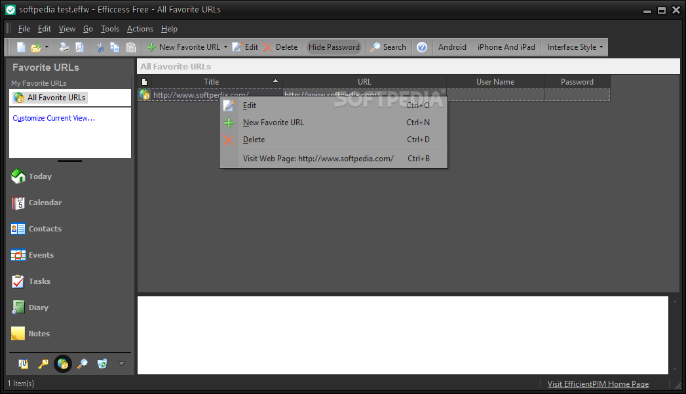686x394 pixels.
Task: Choose New Favorite URL from the context menu
Action: [333, 123]
